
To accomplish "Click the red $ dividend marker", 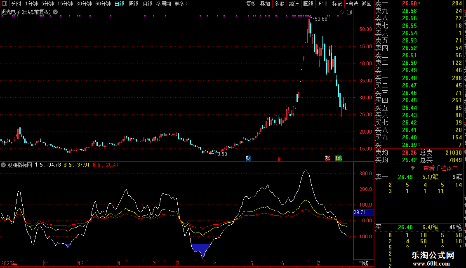I will coord(279,158).
